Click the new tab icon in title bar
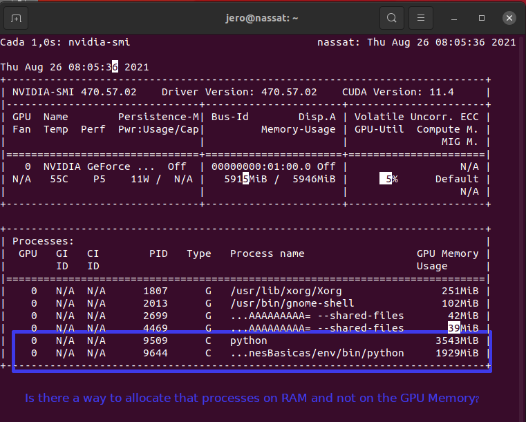 (x=17, y=17)
